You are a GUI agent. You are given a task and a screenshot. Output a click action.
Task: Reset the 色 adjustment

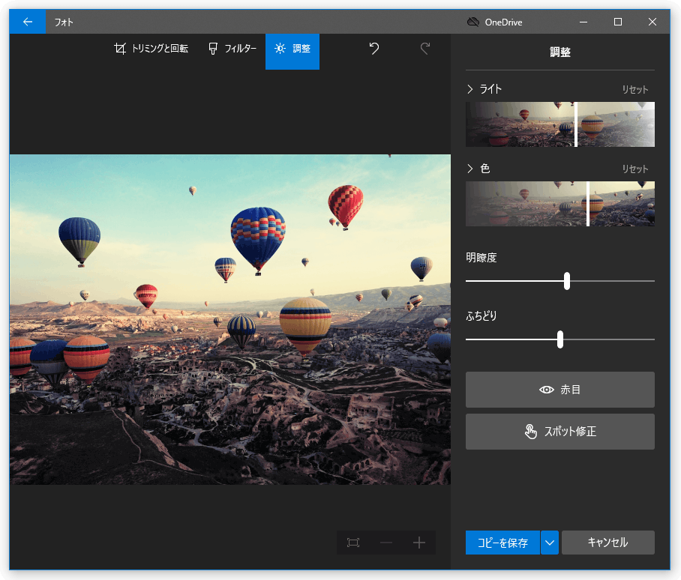point(635,169)
